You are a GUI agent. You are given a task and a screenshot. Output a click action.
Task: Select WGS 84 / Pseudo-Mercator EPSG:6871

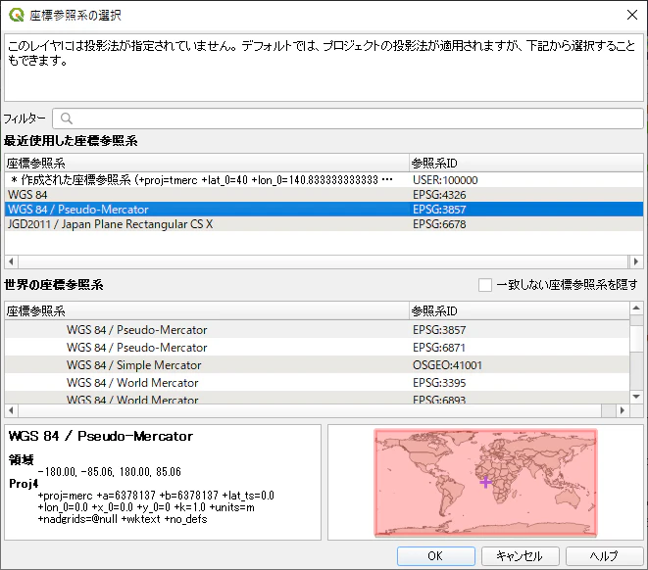(317, 348)
